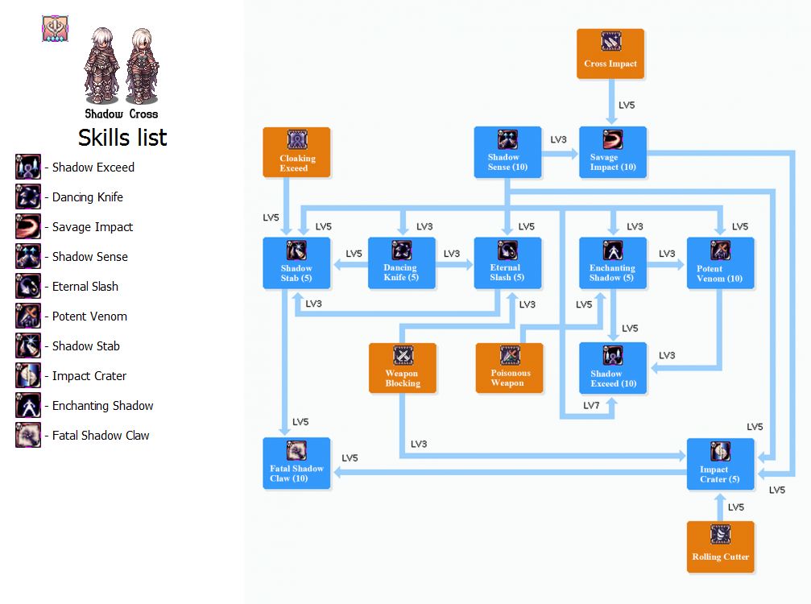Click the Shadow Exceed icon in skills list
Screen dimensions: 811x604
click(x=28, y=168)
